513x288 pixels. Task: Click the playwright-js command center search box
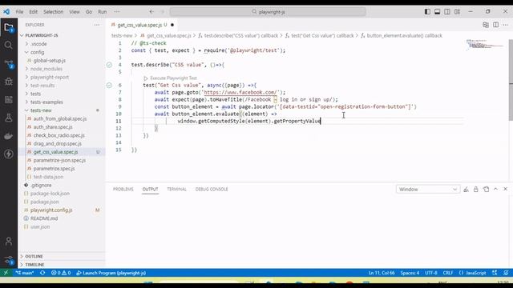(268, 12)
